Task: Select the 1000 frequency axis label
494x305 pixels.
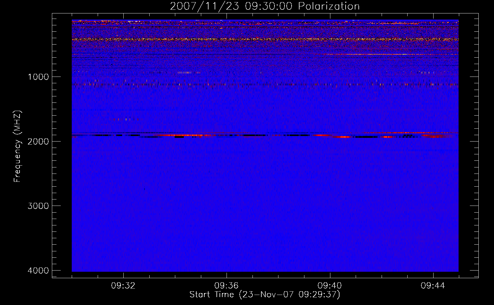Action: tap(38, 77)
